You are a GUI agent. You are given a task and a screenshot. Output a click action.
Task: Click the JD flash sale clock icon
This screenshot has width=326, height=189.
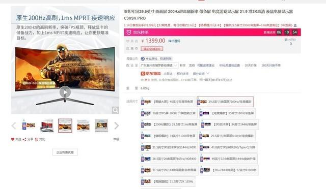tap(129, 33)
